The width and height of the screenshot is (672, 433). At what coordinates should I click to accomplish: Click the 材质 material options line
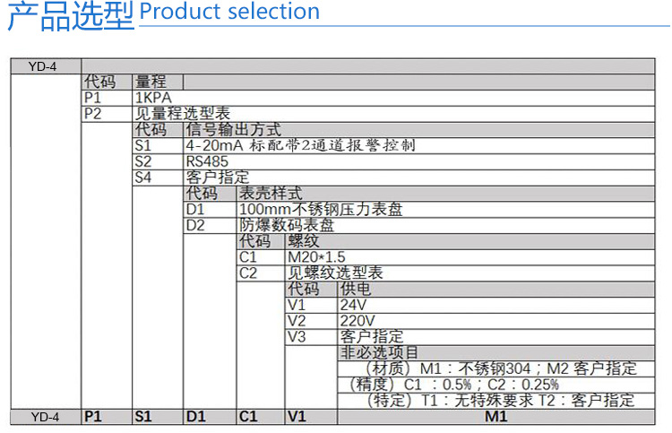(500, 368)
